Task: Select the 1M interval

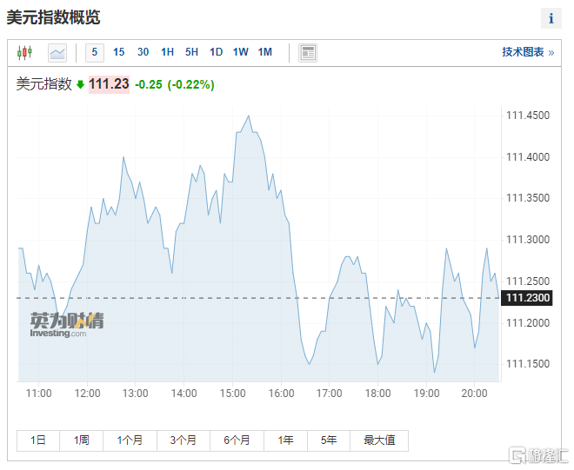Action: coord(265,52)
